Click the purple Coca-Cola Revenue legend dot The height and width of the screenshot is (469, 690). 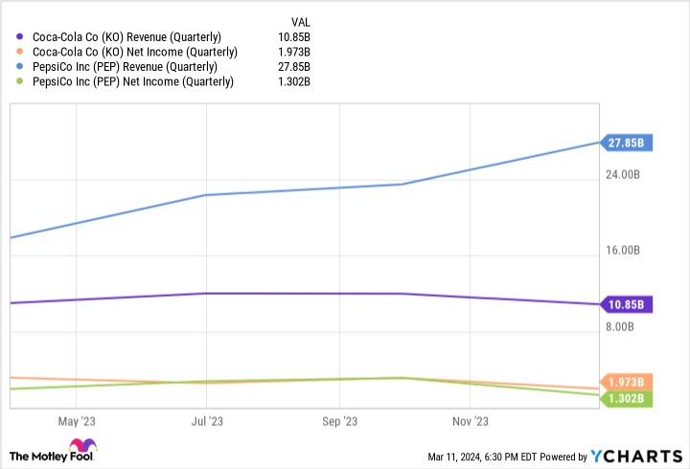pos(21,36)
